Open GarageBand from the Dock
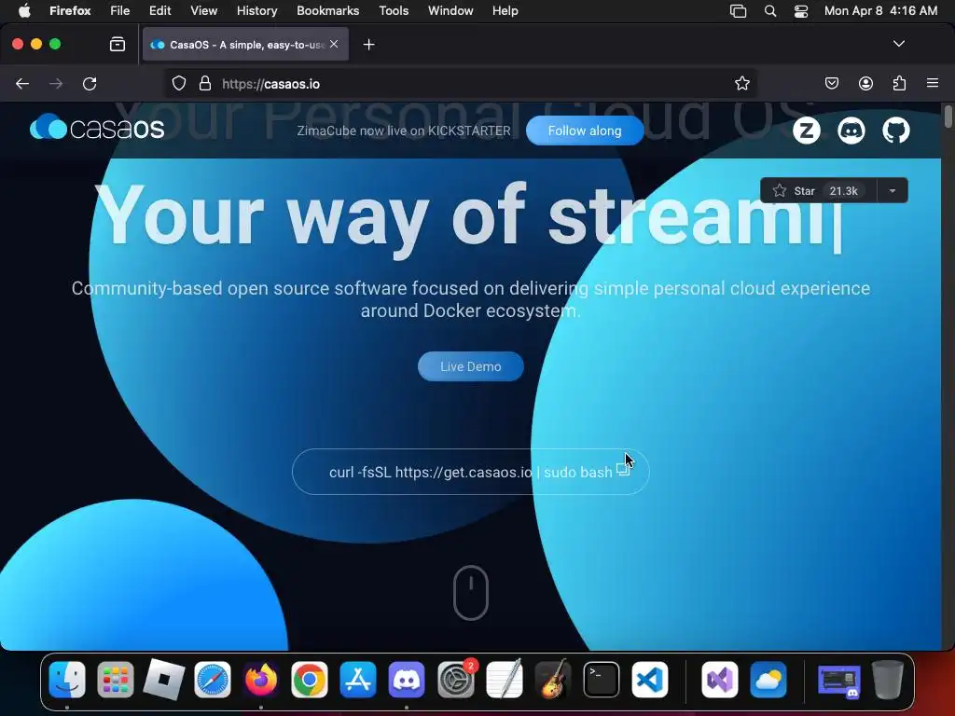This screenshot has width=955, height=716. click(x=552, y=679)
